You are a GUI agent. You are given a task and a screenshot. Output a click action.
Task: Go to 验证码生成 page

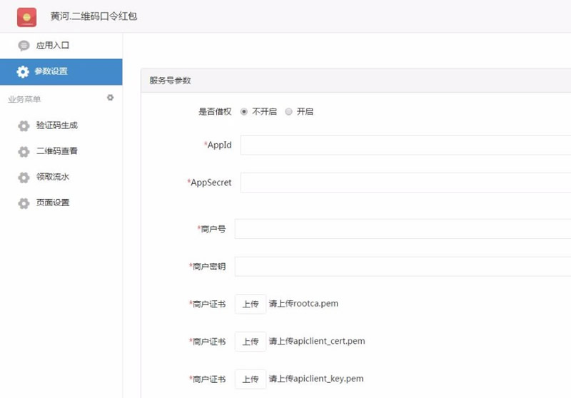(x=57, y=126)
